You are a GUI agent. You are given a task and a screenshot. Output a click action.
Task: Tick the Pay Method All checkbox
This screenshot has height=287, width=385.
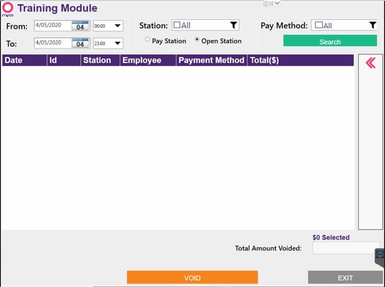(319, 25)
